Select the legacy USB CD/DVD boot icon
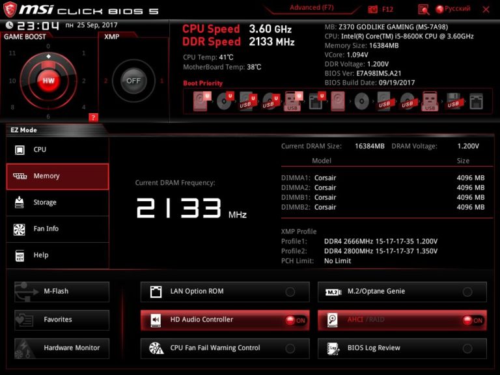500x375 pixels. pyautogui.click(x=408, y=101)
